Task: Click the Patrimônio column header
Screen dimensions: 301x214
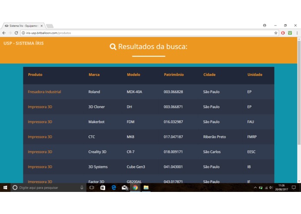Action: (174, 75)
